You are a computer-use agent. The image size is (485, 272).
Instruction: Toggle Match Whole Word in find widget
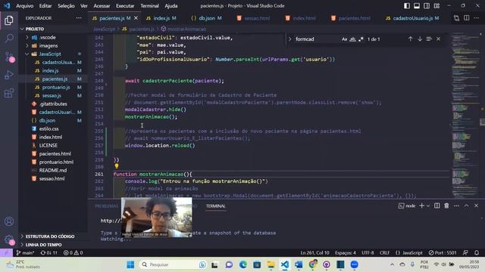(x=352, y=39)
